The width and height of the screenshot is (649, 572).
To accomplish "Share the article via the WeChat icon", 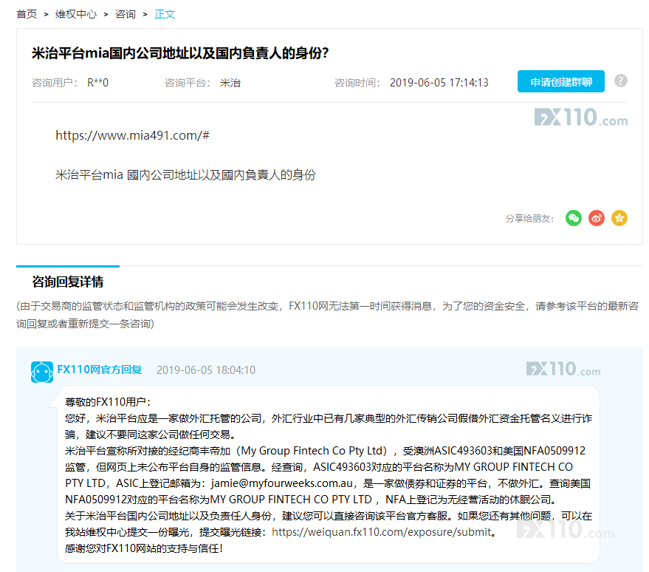I will [x=574, y=218].
